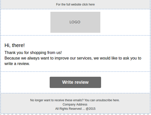Click "No longer want to receive these emails?"
The width and height of the screenshot is (151, 115).
point(57,100)
